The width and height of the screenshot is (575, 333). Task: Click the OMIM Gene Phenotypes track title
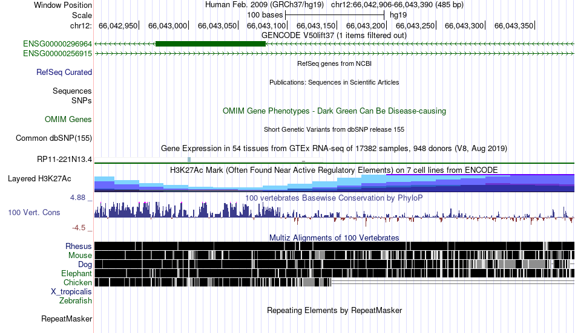[334, 111]
